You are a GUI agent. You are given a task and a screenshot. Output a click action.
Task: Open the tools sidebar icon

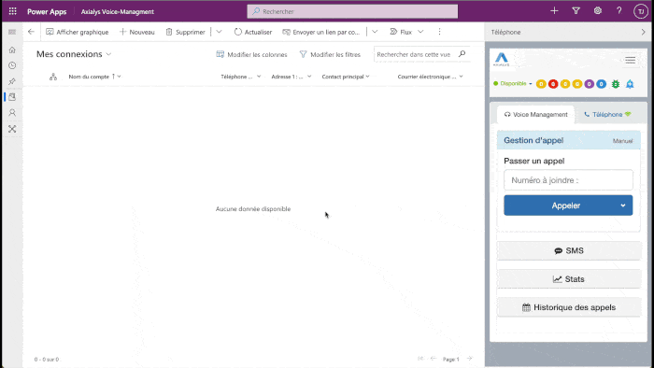coord(12,129)
